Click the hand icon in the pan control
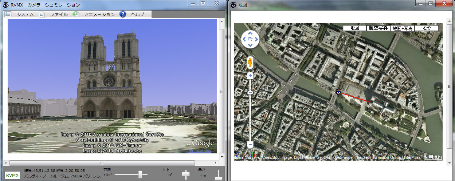Viewport: 455px width, 181px height. pos(250,39)
